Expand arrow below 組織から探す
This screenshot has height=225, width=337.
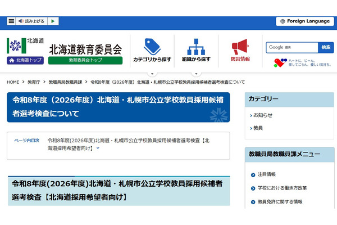click(x=196, y=74)
